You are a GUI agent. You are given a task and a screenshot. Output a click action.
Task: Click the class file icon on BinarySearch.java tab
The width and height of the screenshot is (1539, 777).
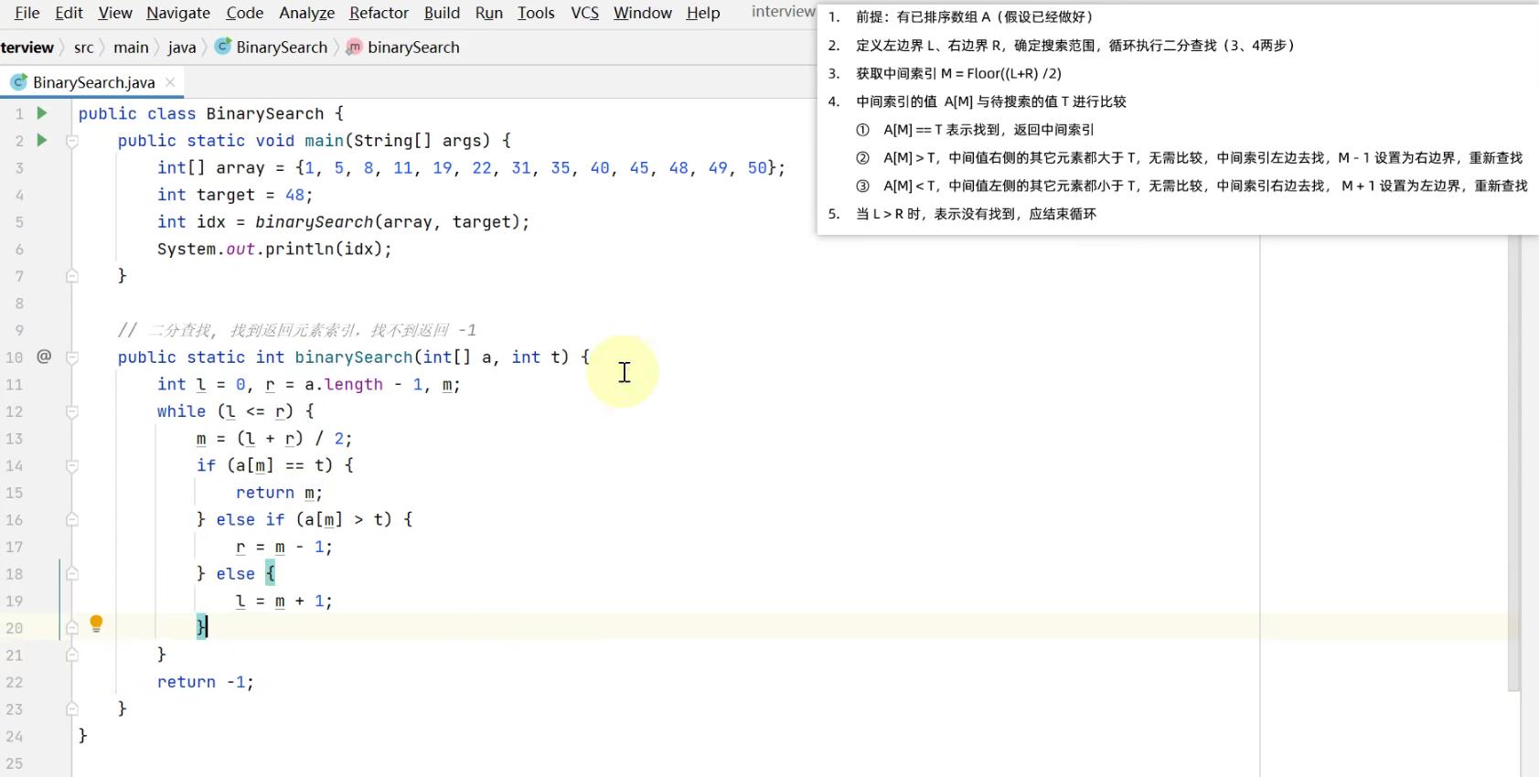point(17,82)
